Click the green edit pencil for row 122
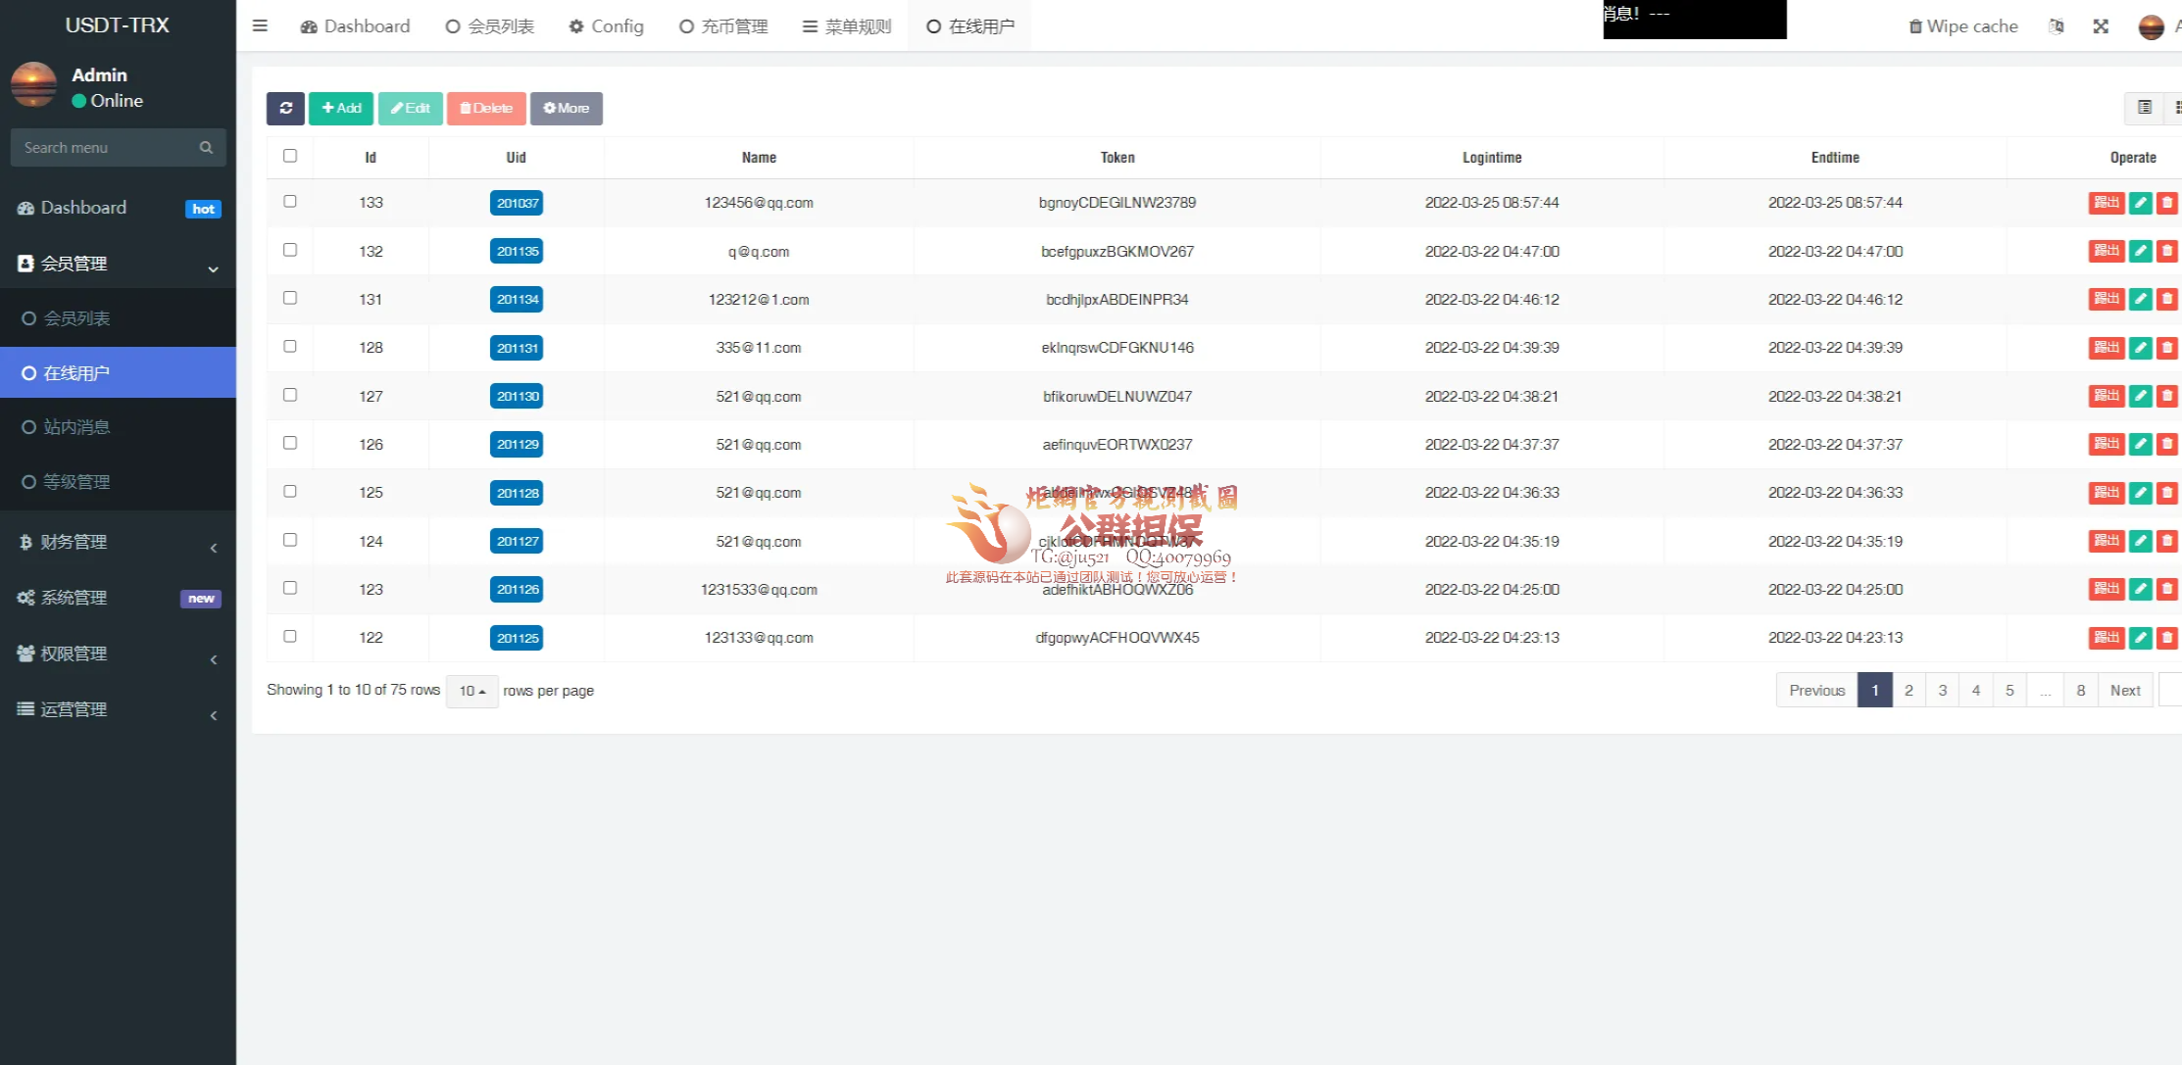Screen dimensions: 2182x1065 [x=2141, y=638]
